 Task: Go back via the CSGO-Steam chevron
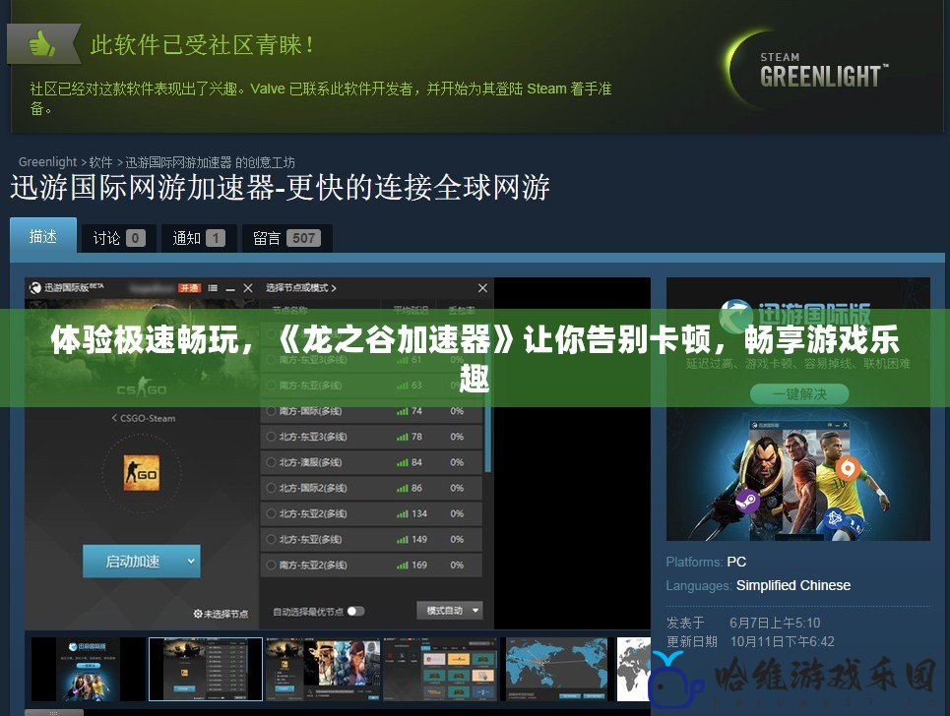pos(114,418)
